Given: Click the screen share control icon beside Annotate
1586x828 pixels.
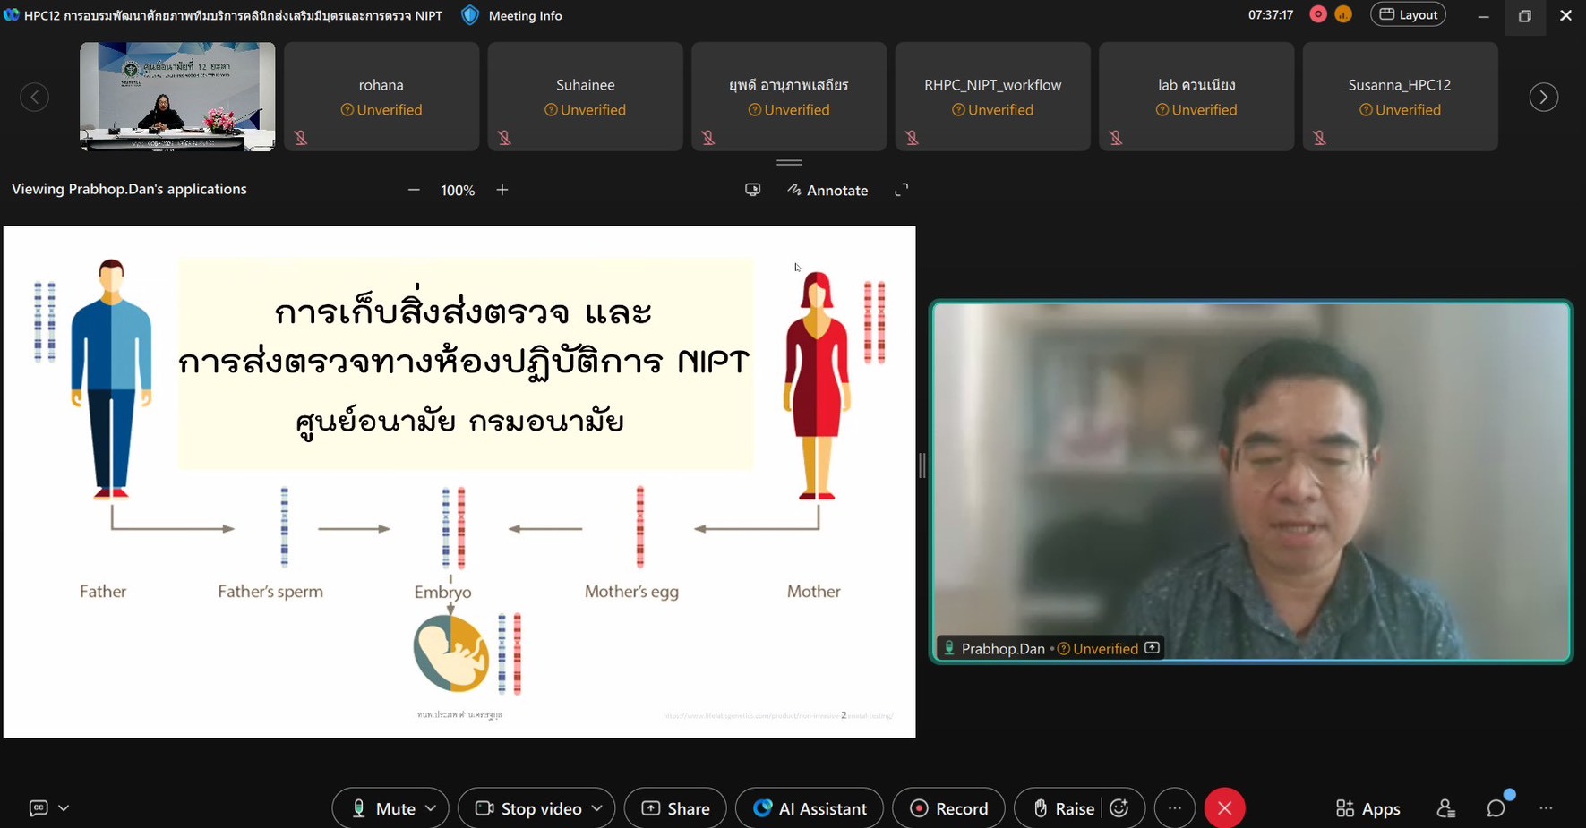Looking at the screenshot, I should pyautogui.click(x=752, y=190).
